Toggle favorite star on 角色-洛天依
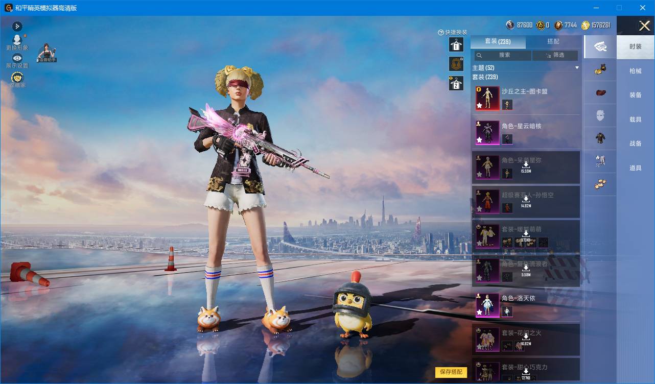Image resolution: width=655 pixels, height=384 pixels. 479,313
